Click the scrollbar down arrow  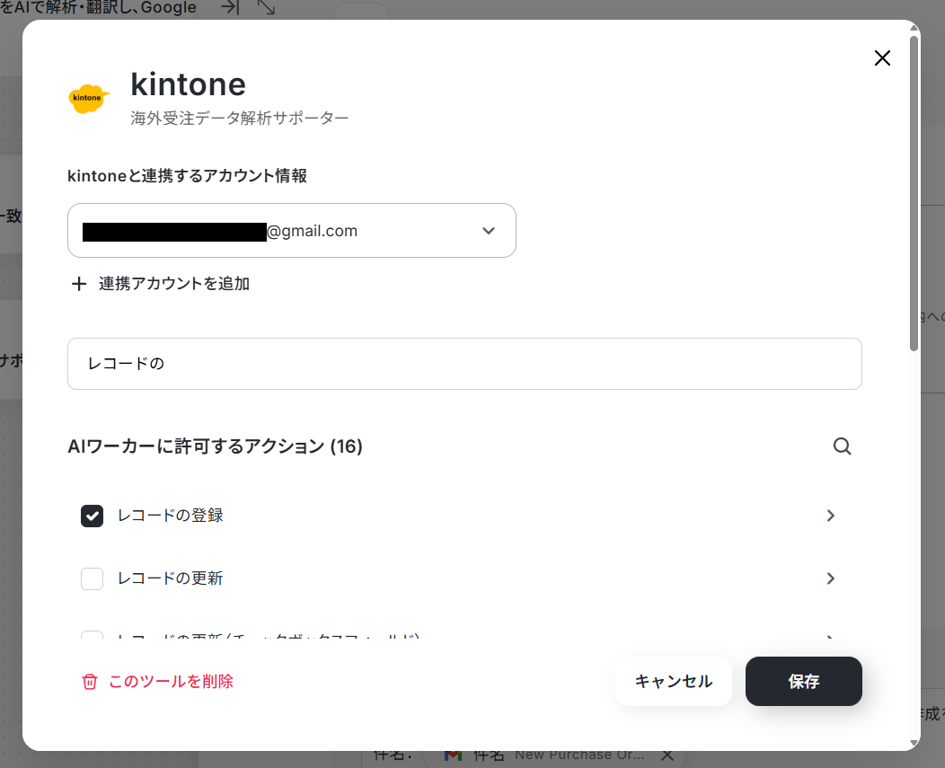pos(914,743)
